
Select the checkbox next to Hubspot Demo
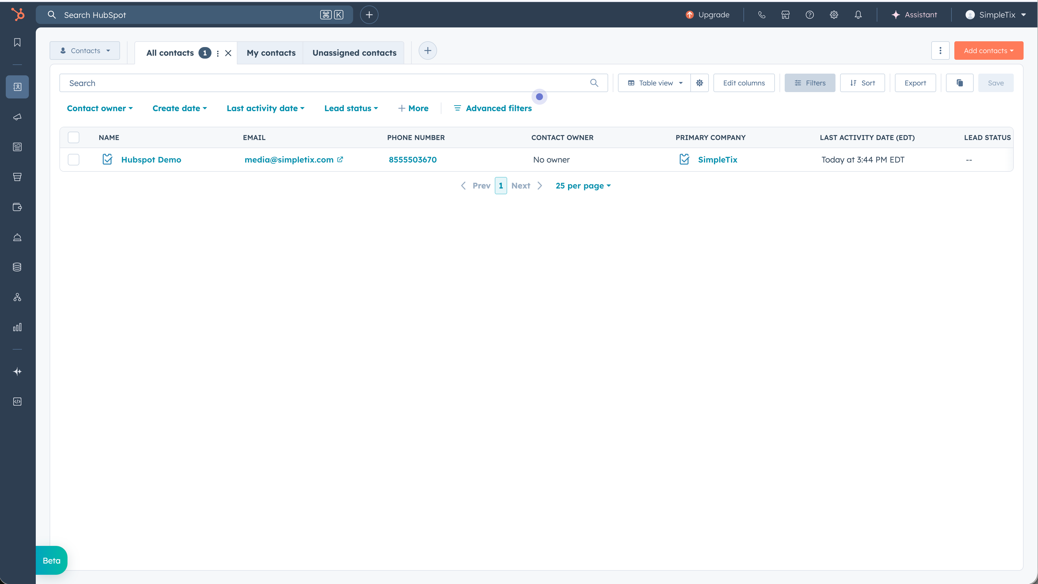click(74, 159)
